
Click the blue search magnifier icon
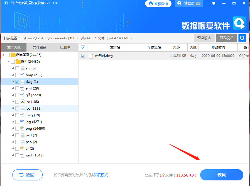242,38
